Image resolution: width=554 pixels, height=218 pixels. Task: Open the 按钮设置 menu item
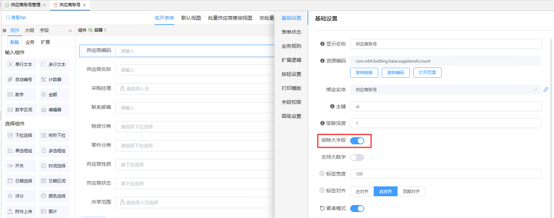(291, 74)
